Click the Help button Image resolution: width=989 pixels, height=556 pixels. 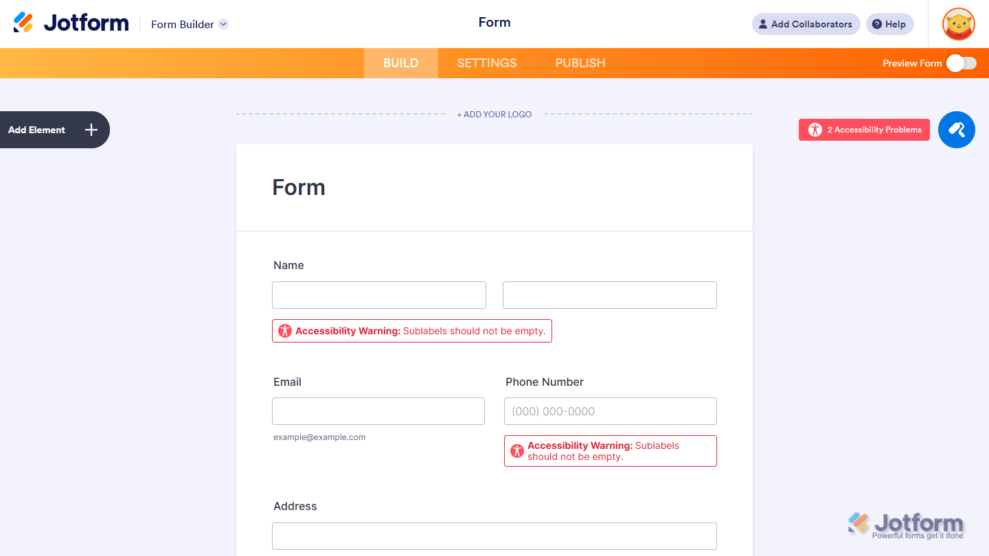889,24
